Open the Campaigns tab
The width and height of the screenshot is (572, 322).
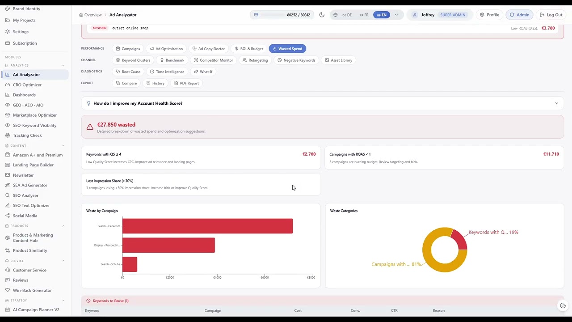click(128, 49)
